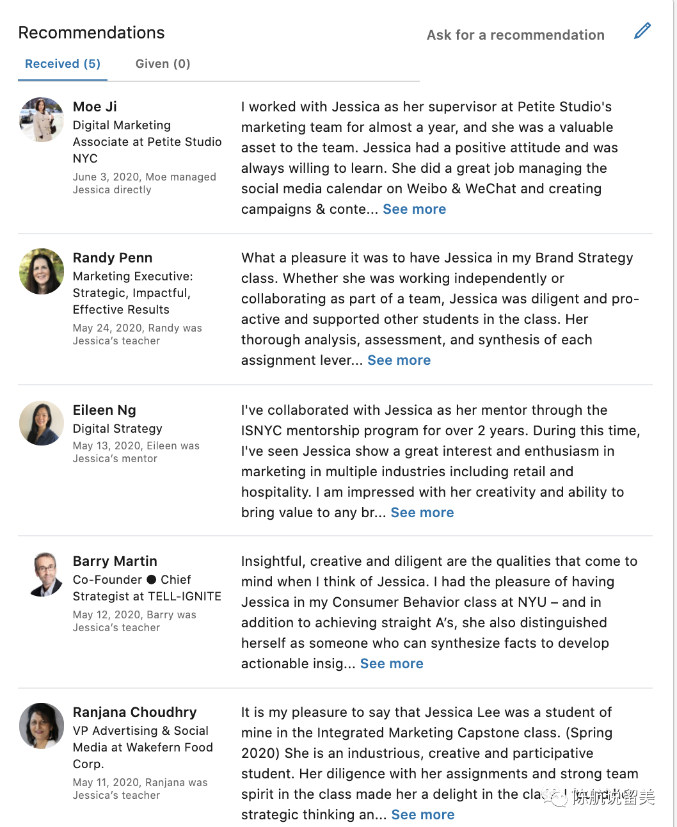The height and width of the screenshot is (827, 677).
Task: Switch to the Given (0) tab
Action: pos(163,64)
